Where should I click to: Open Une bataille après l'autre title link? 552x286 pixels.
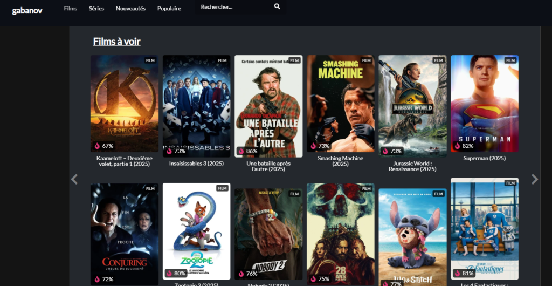click(268, 165)
